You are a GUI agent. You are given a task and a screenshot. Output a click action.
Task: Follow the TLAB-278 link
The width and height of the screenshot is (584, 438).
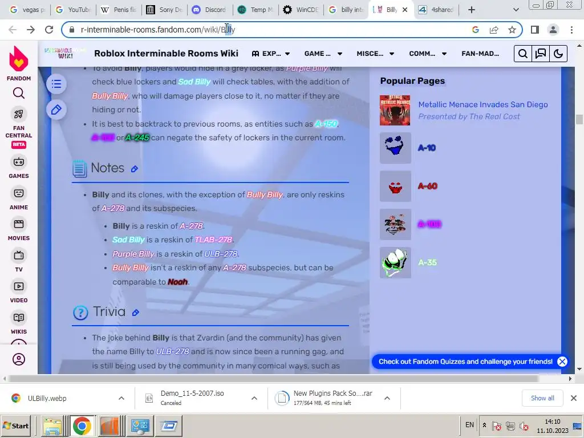coord(213,240)
